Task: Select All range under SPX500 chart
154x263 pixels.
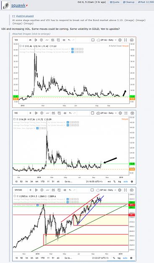Action: (x=58, y=258)
